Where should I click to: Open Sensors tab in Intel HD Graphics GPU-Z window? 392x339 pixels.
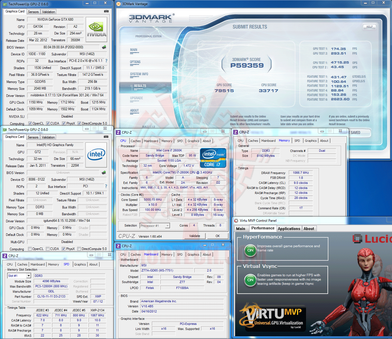point(33,137)
